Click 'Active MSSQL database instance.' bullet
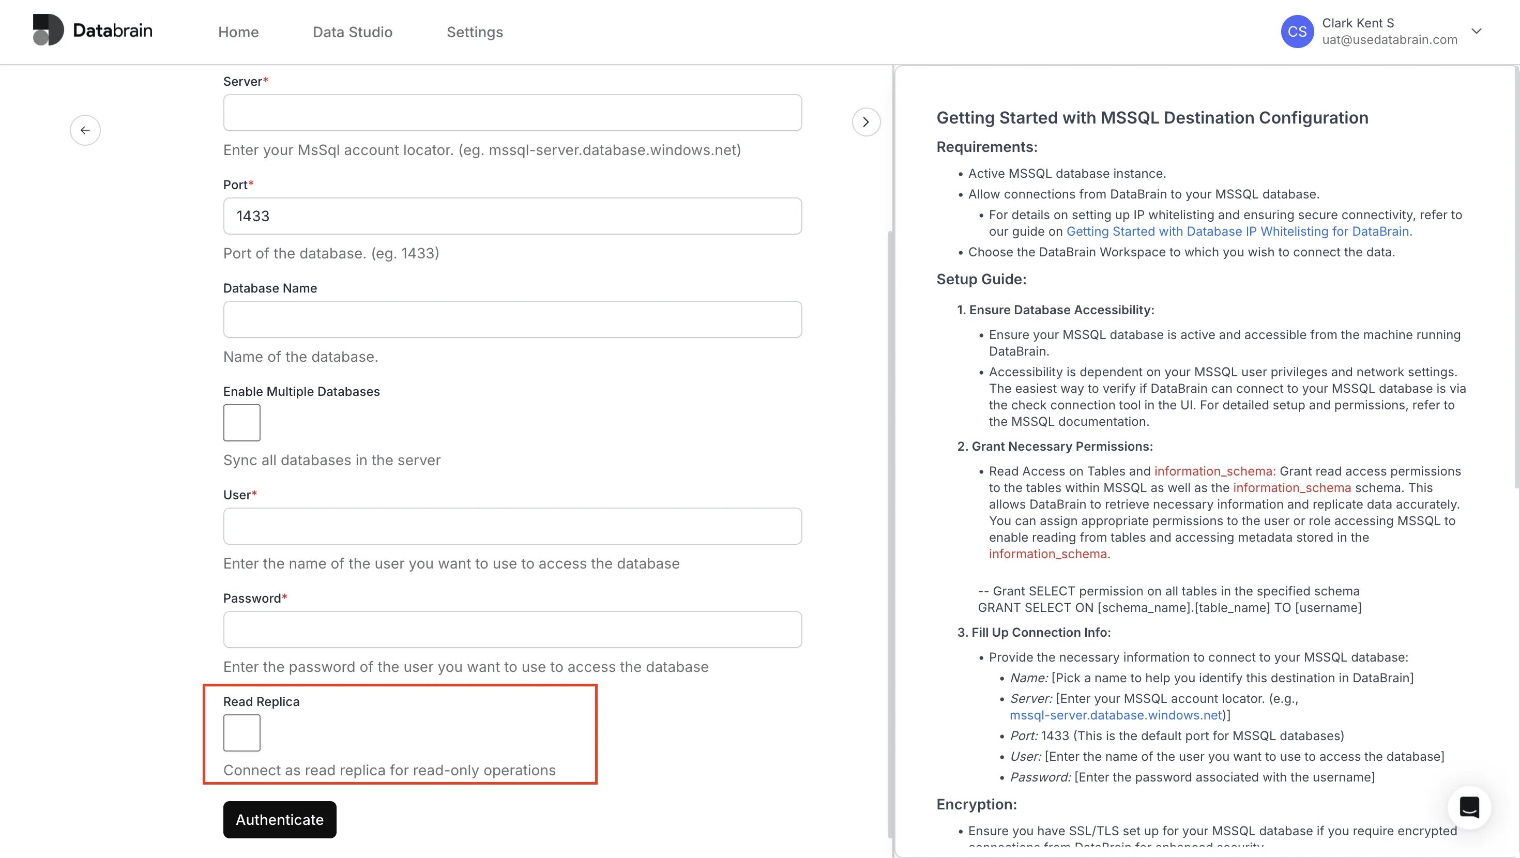This screenshot has width=1520, height=858. pos(1067,174)
